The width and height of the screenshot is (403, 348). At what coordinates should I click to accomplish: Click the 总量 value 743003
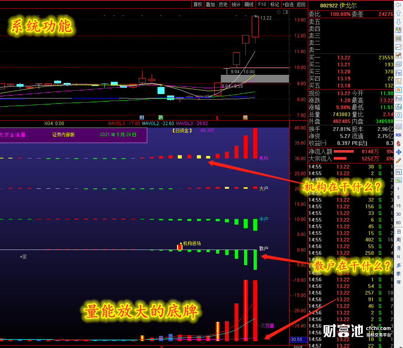(x=342, y=114)
